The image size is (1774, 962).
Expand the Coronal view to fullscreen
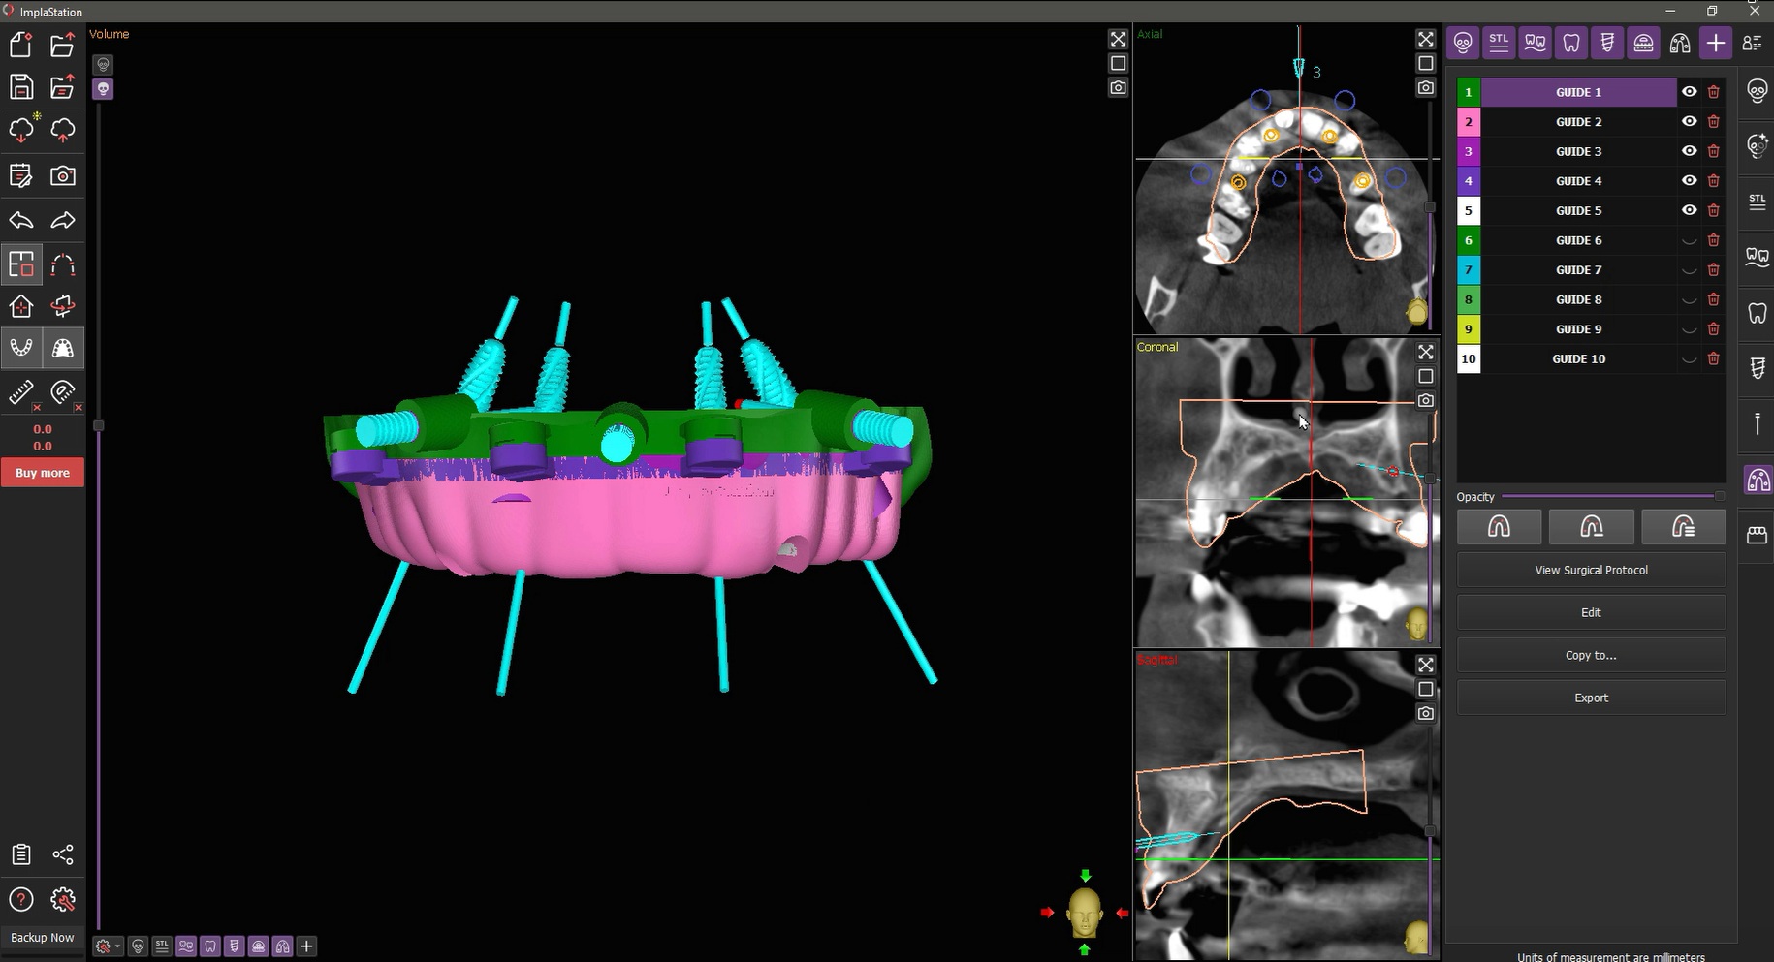pyautogui.click(x=1425, y=352)
